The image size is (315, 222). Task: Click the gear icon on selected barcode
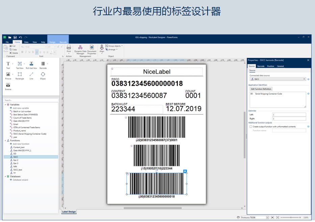(x=185, y=171)
